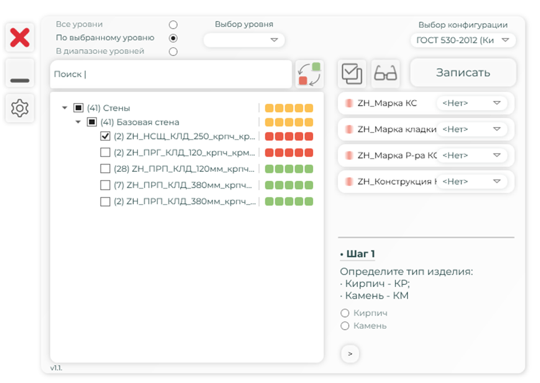Collapse the '(41) Базовая стена' tree node
This screenshot has width=540, height=383.
click(x=78, y=122)
